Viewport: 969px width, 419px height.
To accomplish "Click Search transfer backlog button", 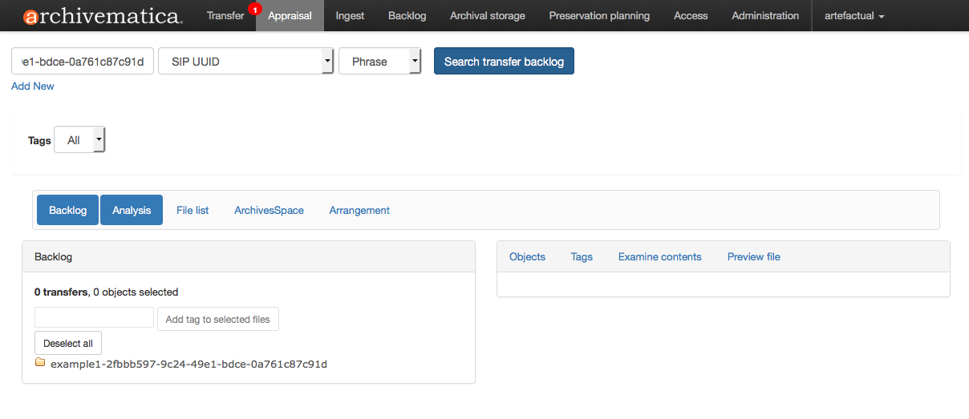I will point(504,62).
